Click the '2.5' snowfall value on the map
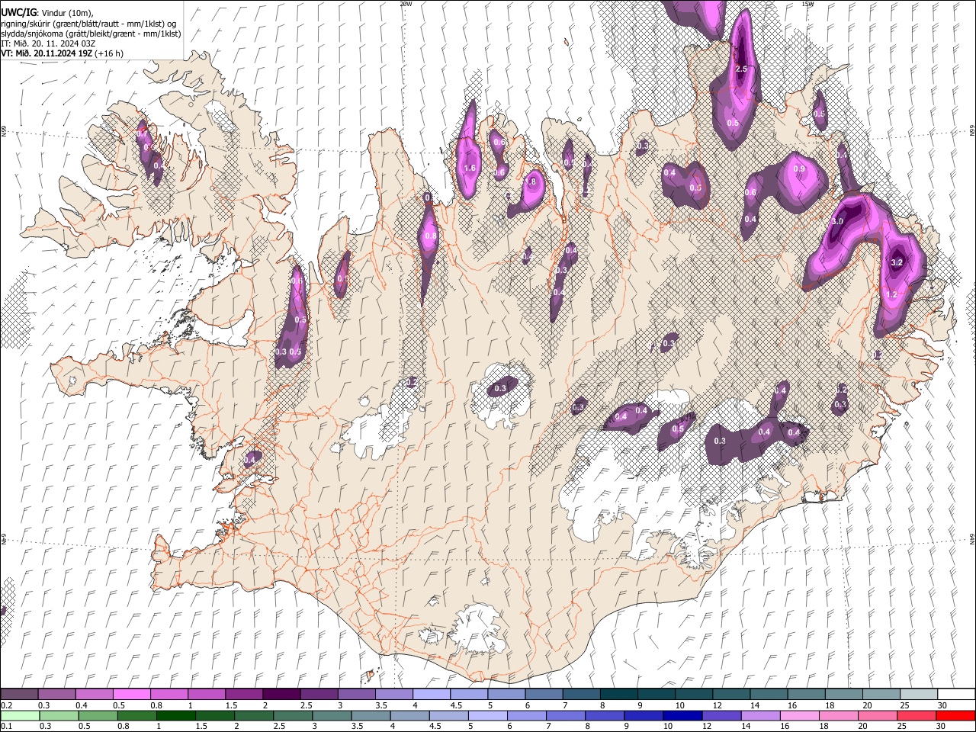This screenshot has height=732, width=976. [x=740, y=69]
